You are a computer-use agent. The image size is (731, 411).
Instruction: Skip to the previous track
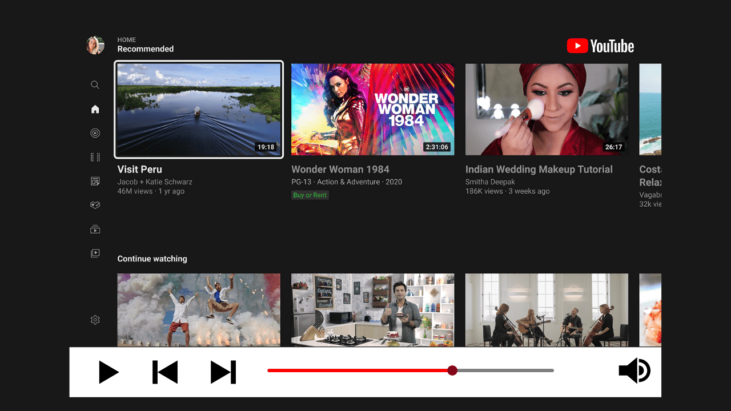tap(165, 372)
